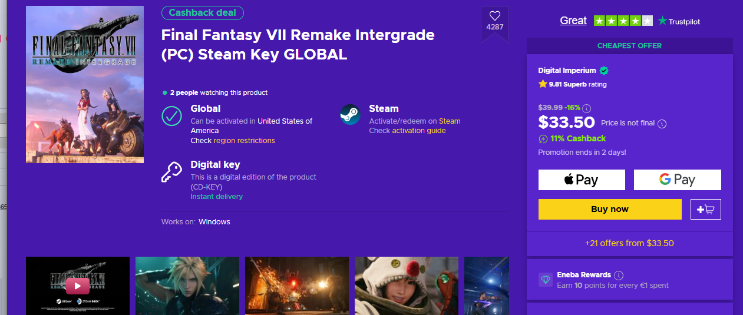Open the fiery battle screenshot thumbnail
This screenshot has height=315, width=743.
pyautogui.click(x=297, y=286)
